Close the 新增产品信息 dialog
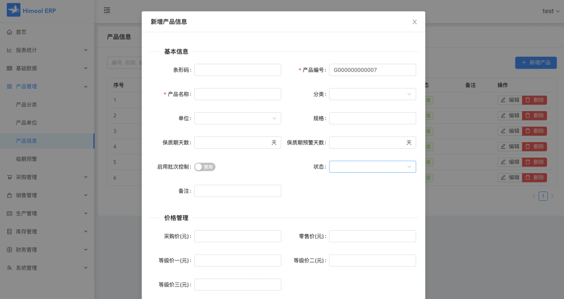This screenshot has height=299, width=564. [x=415, y=22]
